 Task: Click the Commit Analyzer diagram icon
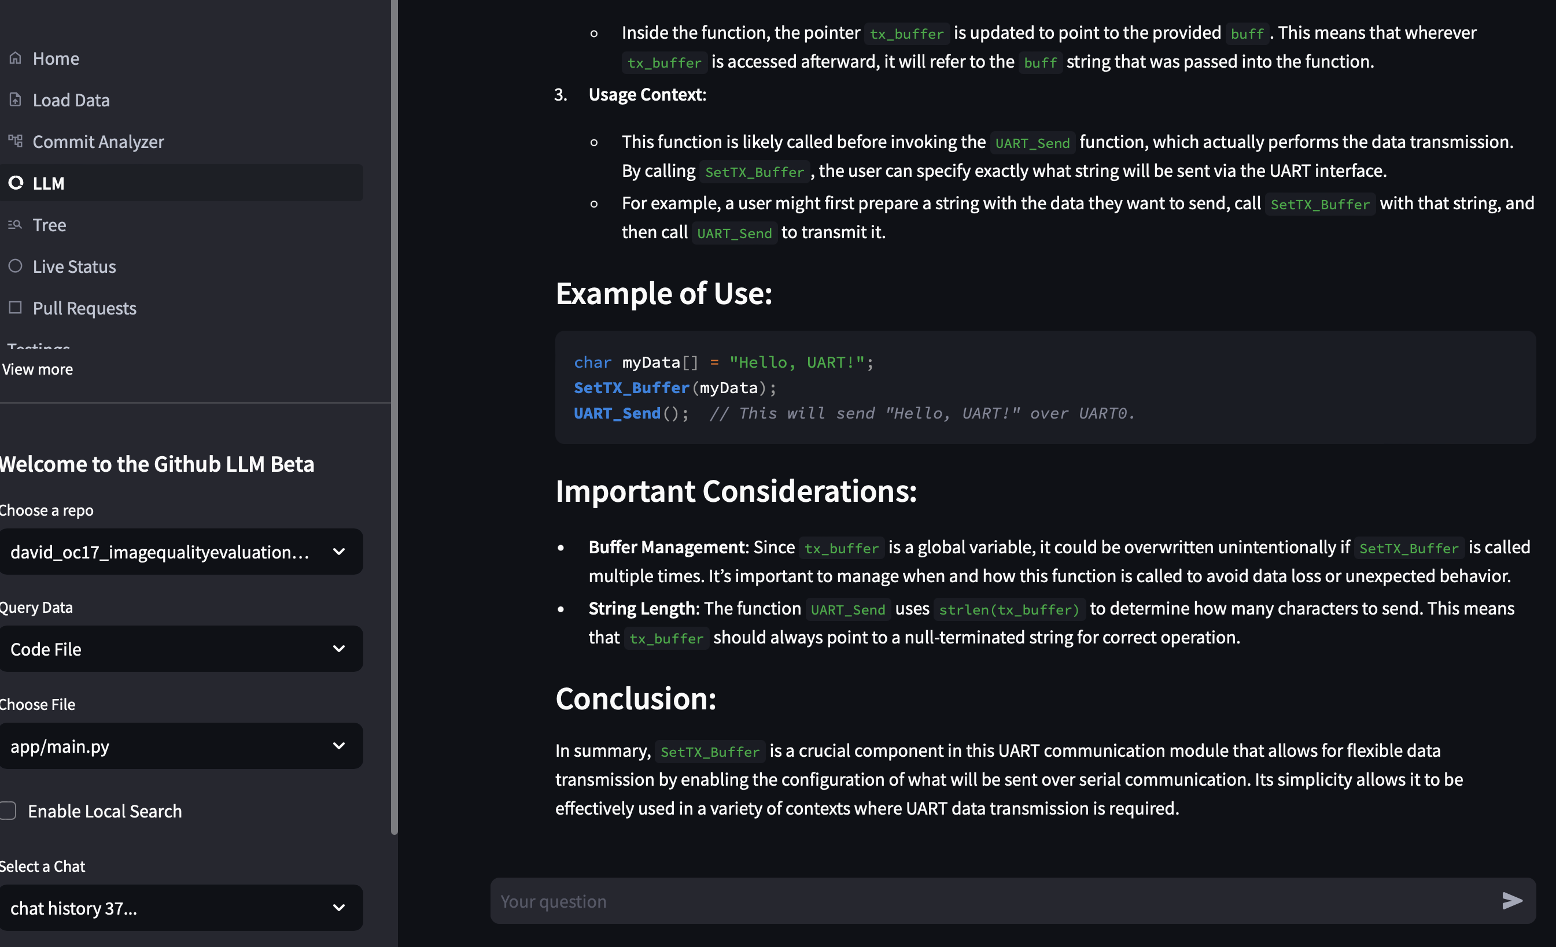[x=15, y=141]
